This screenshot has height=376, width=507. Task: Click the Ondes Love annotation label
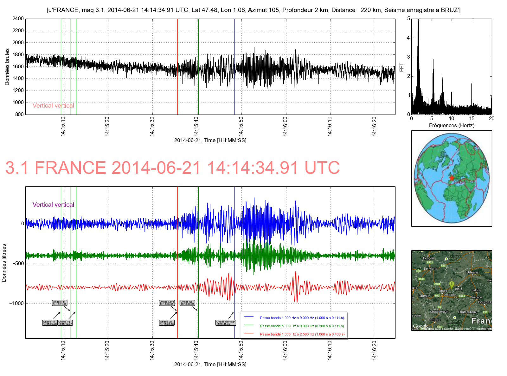tap(167, 303)
